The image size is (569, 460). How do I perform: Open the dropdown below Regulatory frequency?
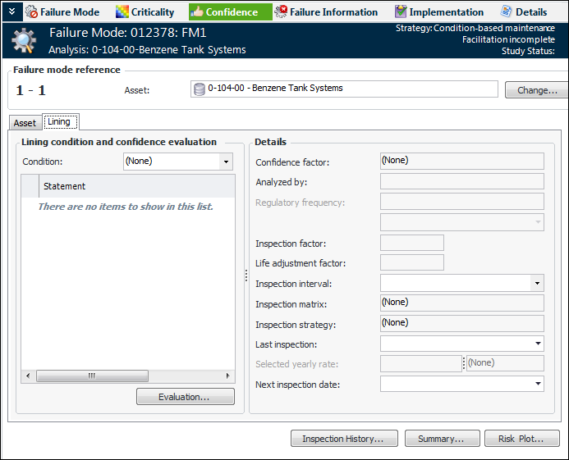point(462,222)
